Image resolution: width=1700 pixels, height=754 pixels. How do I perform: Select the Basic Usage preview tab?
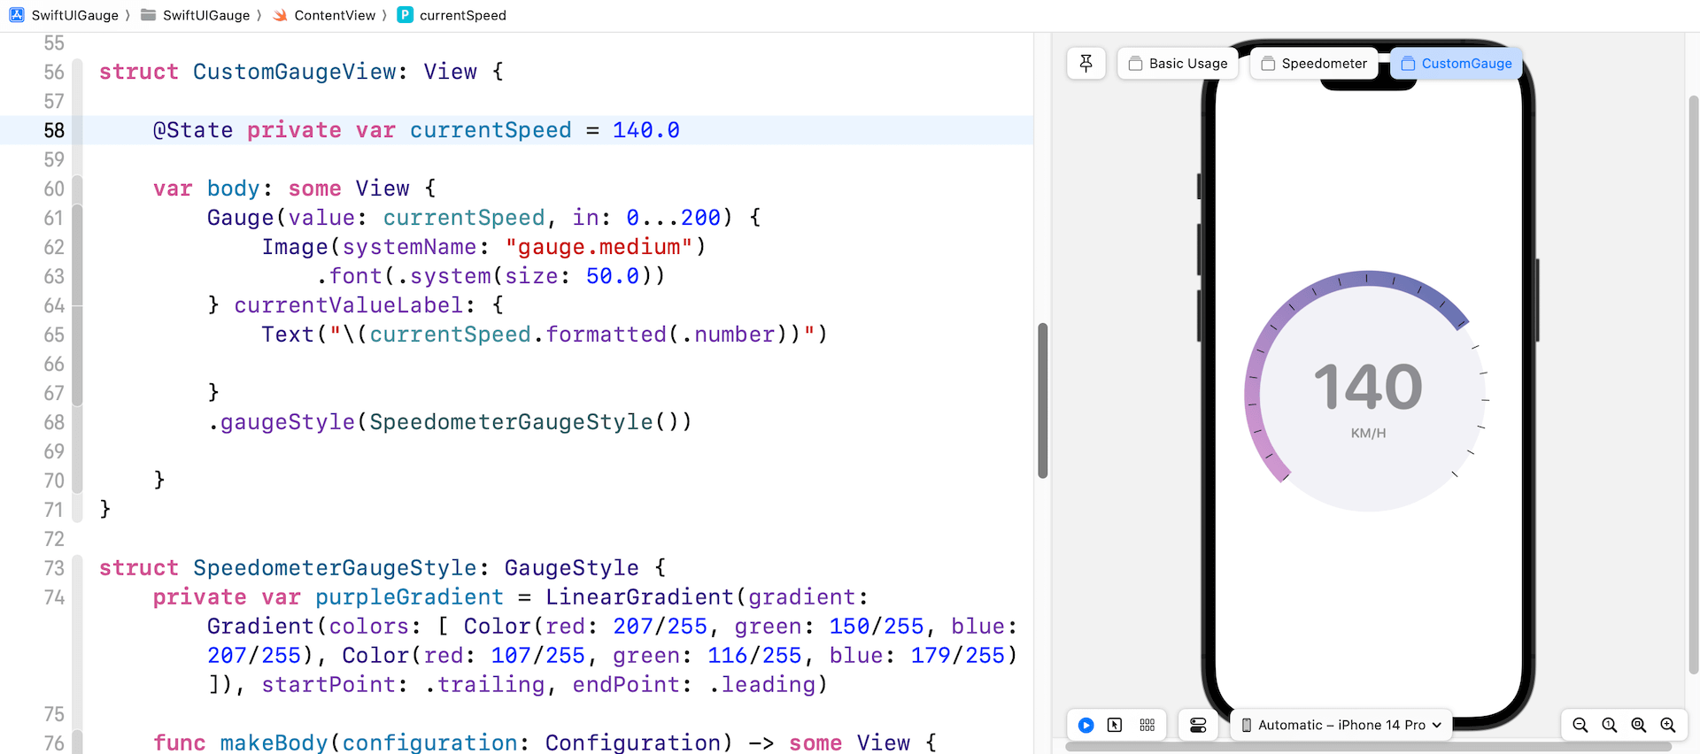1178,64
